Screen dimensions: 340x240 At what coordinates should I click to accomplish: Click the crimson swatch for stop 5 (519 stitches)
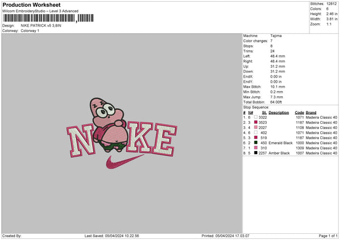coord(256,138)
